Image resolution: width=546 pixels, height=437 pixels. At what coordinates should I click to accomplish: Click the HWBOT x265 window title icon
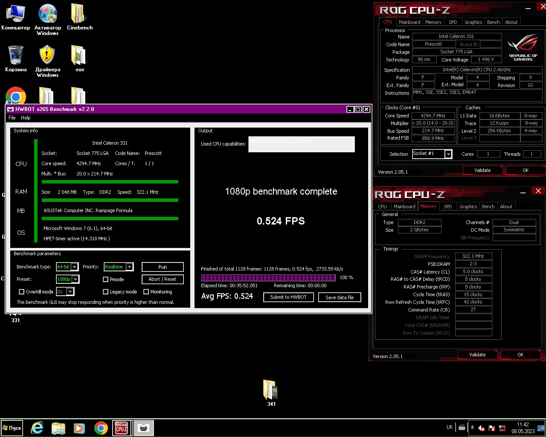click(x=11, y=109)
